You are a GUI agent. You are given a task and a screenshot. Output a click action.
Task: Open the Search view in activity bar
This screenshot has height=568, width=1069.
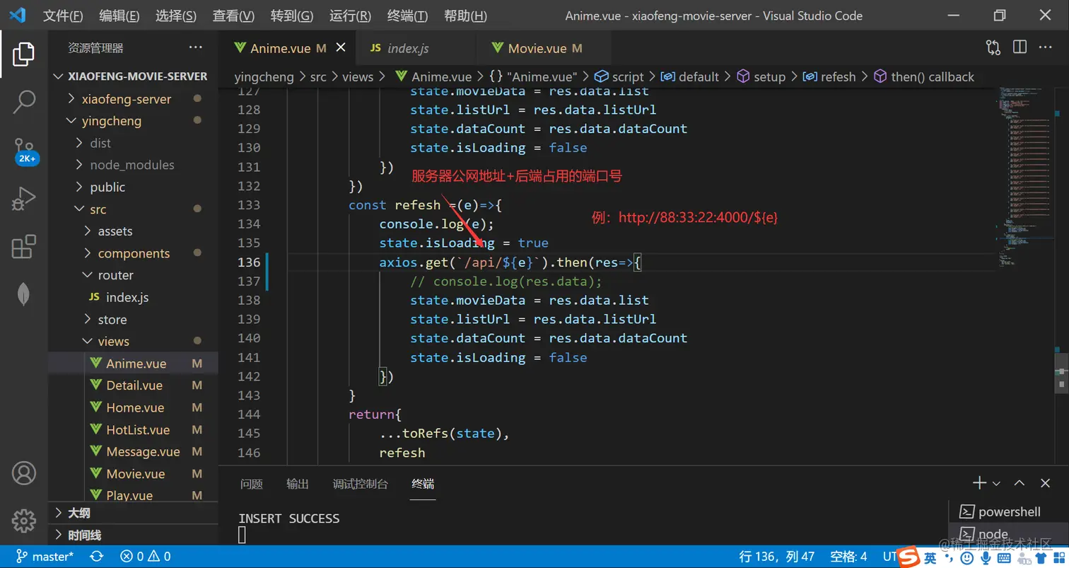coord(24,103)
